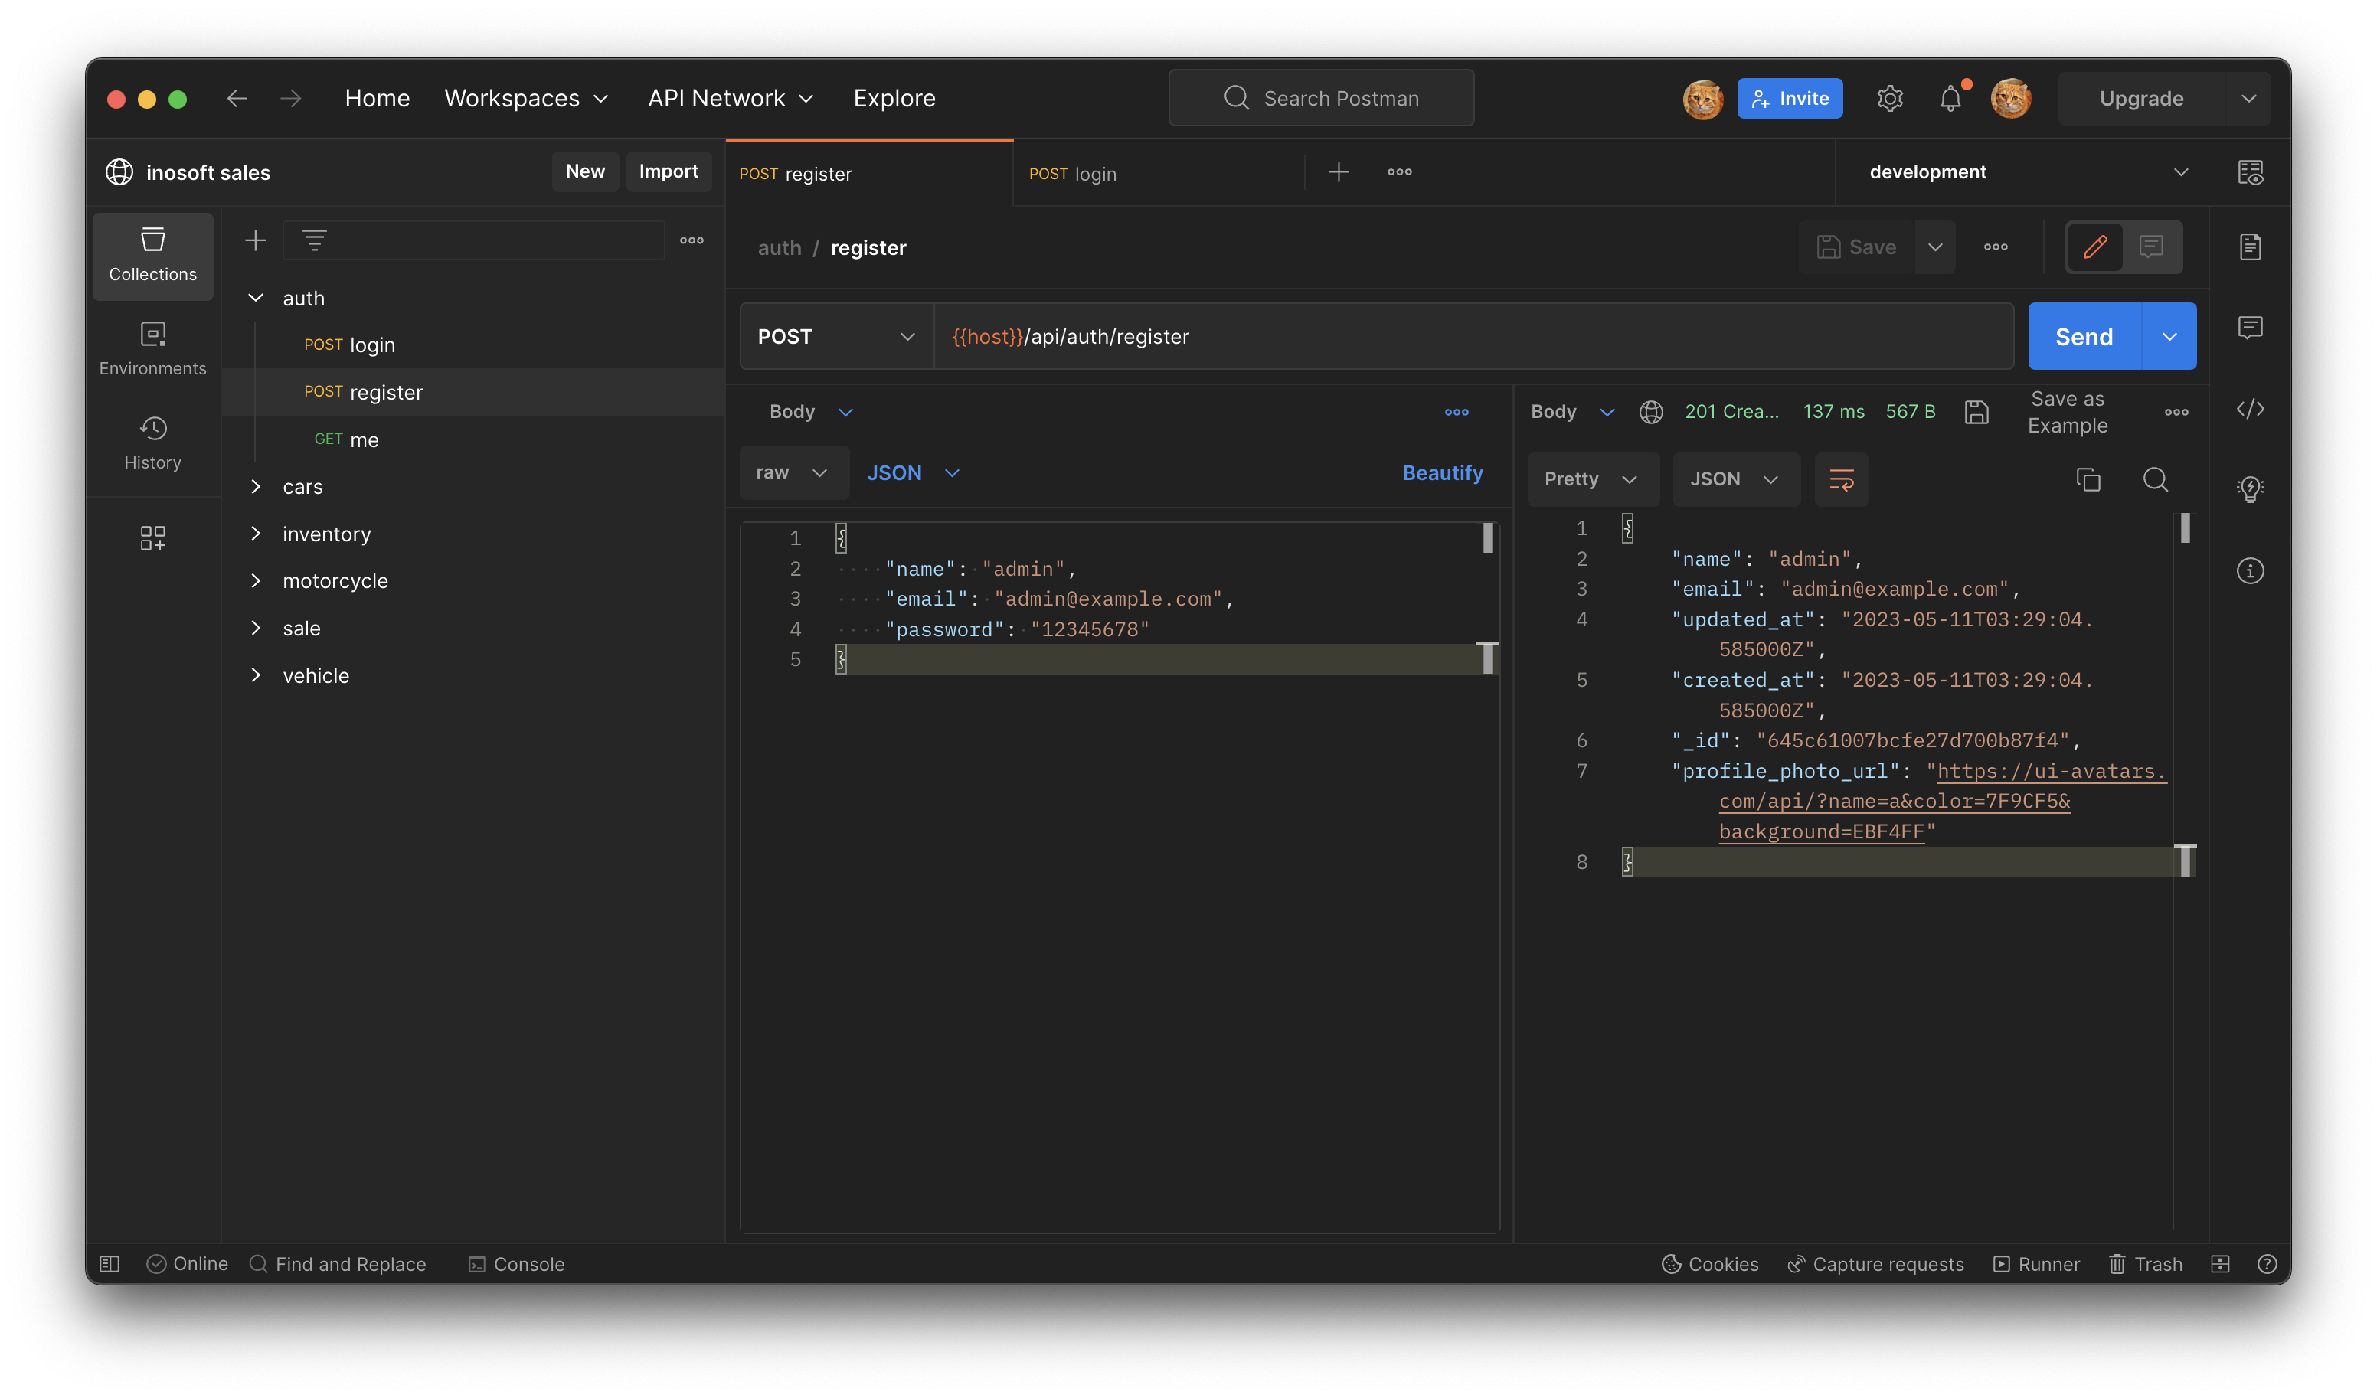Go to the Explore page
The width and height of the screenshot is (2377, 1398).
click(x=894, y=98)
